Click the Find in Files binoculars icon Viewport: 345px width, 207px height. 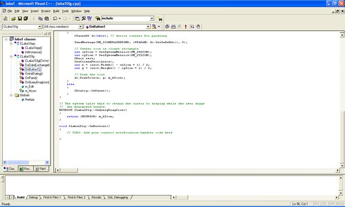pos(97,19)
